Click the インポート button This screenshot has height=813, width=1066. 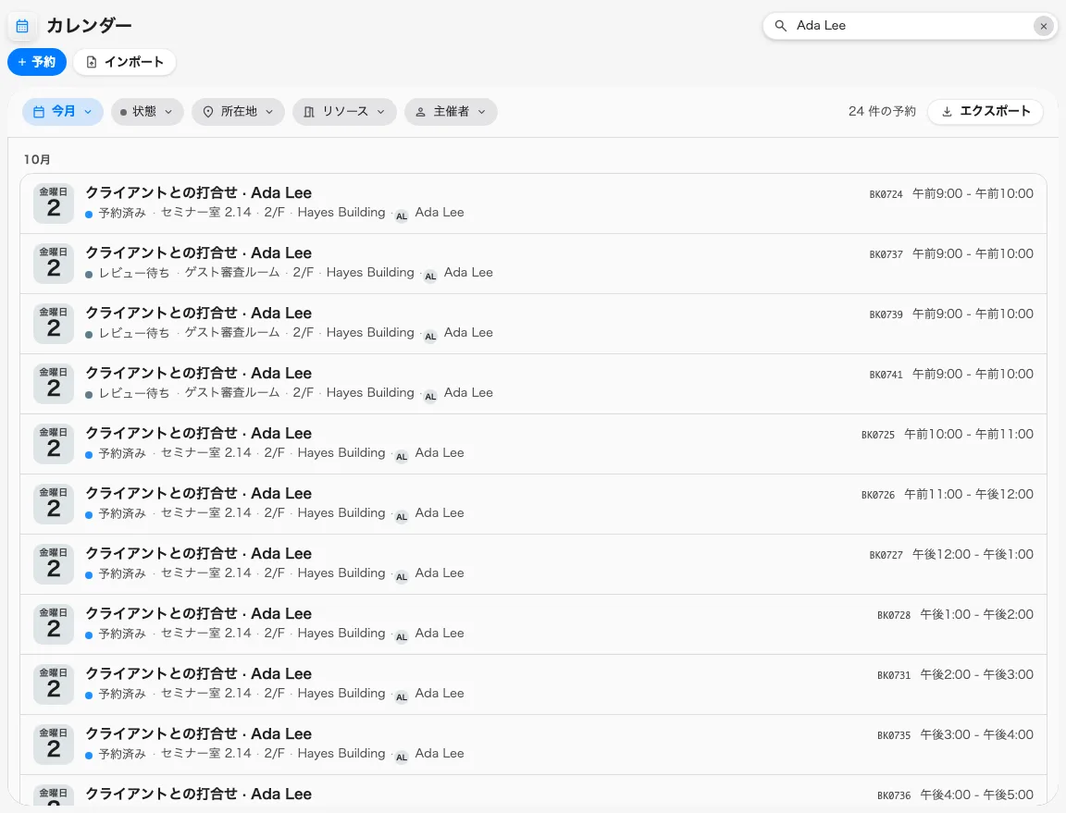point(124,62)
